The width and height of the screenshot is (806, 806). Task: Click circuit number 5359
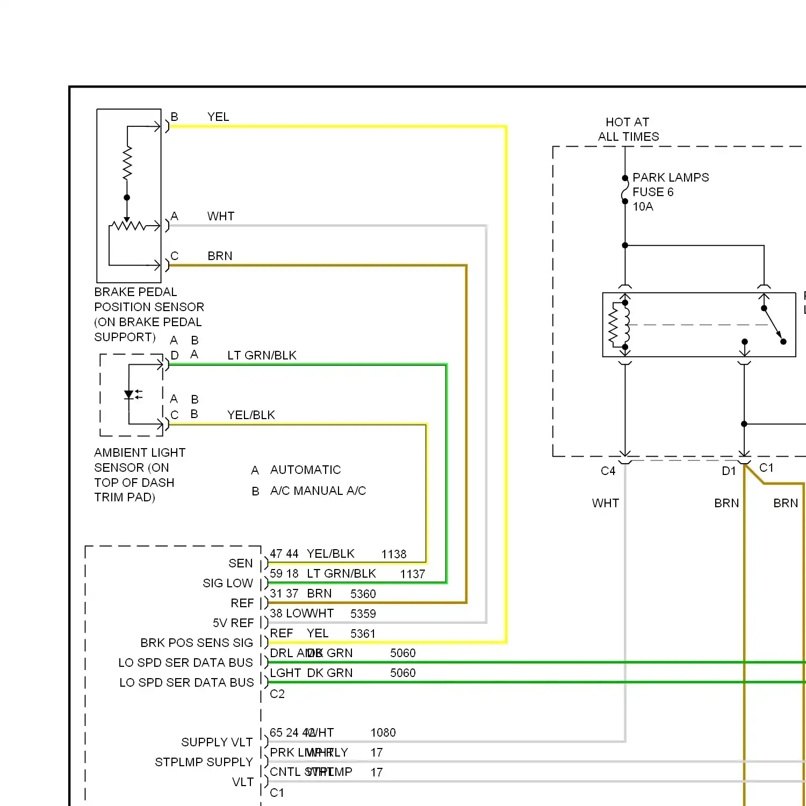click(x=363, y=614)
